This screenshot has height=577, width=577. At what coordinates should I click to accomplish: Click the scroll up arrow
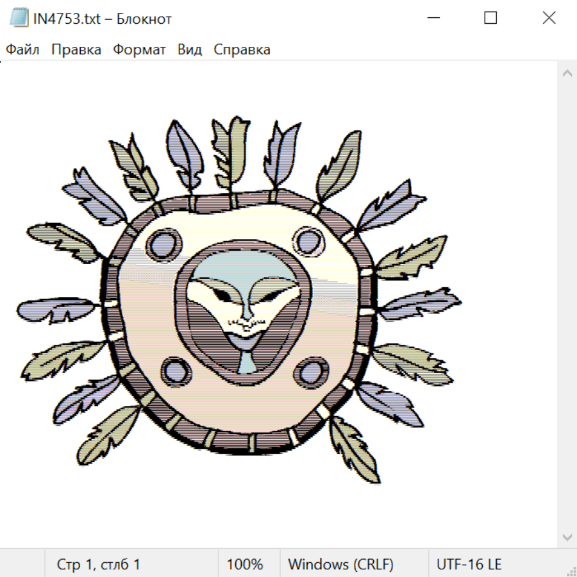(567, 73)
